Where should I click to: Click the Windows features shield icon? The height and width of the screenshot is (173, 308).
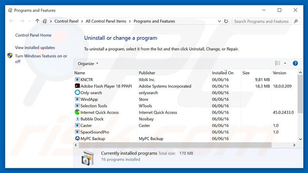coord(10,56)
